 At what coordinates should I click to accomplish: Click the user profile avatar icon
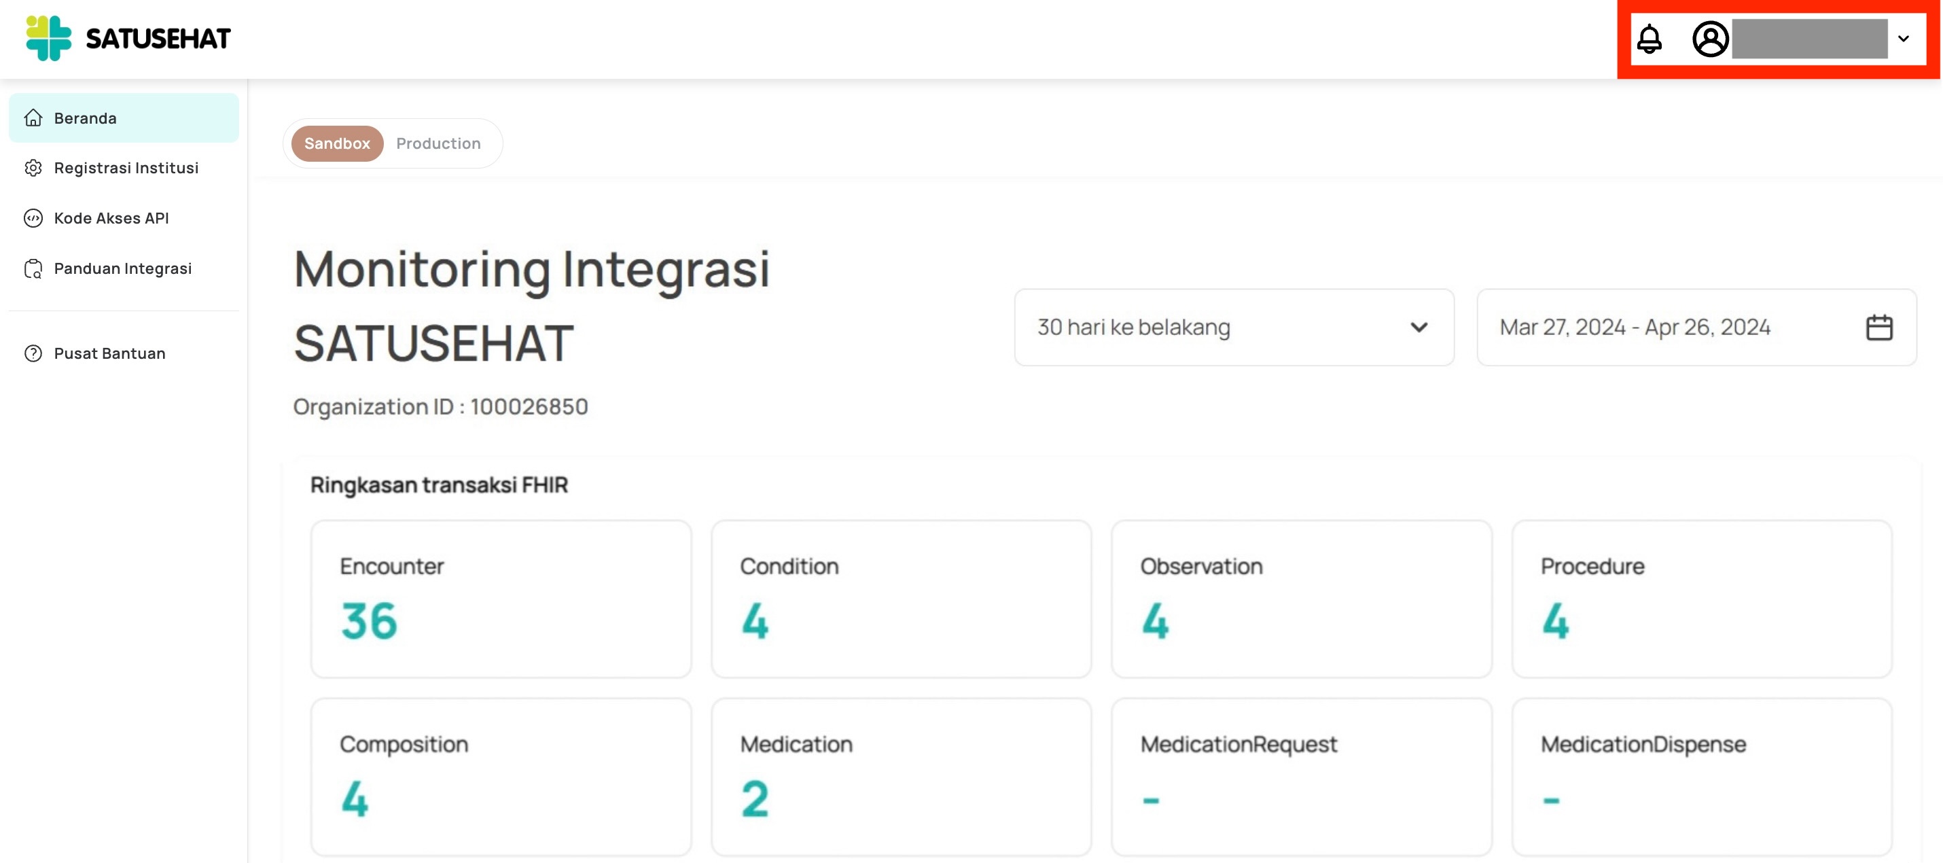(1710, 39)
